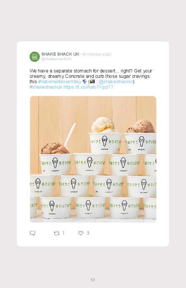Click the Shake Shack burger logo avatar
This screenshot has width=186, height=288.
click(x=35, y=57)
